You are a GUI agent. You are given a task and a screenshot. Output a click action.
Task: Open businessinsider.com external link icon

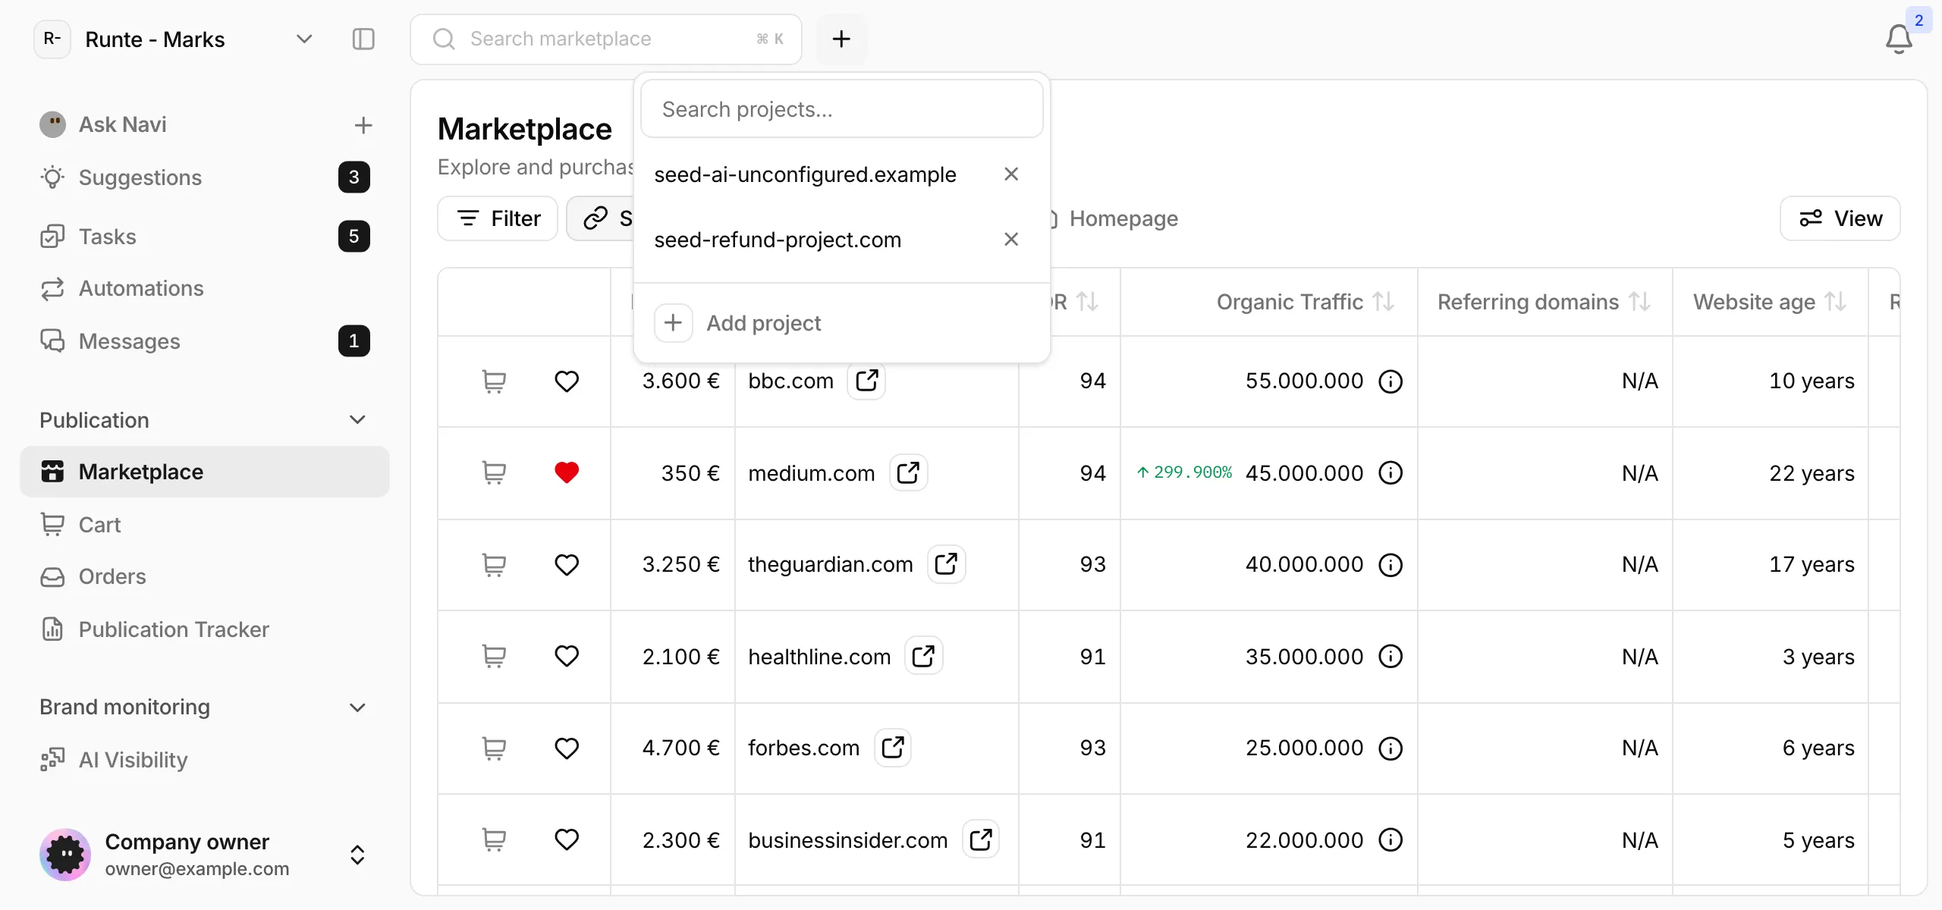(x=981, y=839)
